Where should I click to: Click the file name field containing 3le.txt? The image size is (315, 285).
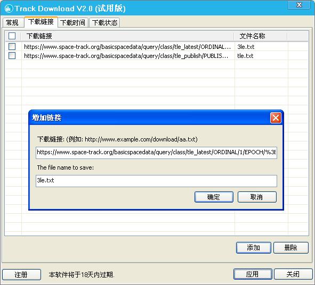tap(156, 181)
